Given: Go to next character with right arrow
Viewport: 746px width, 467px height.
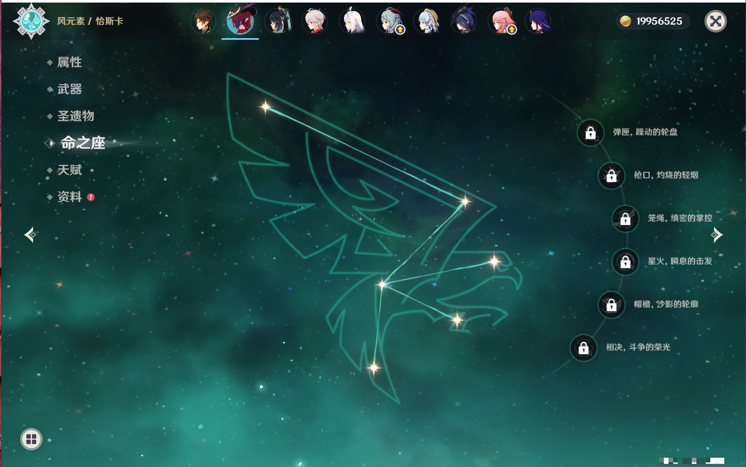Looking at the screenshot, I should 717,235.
